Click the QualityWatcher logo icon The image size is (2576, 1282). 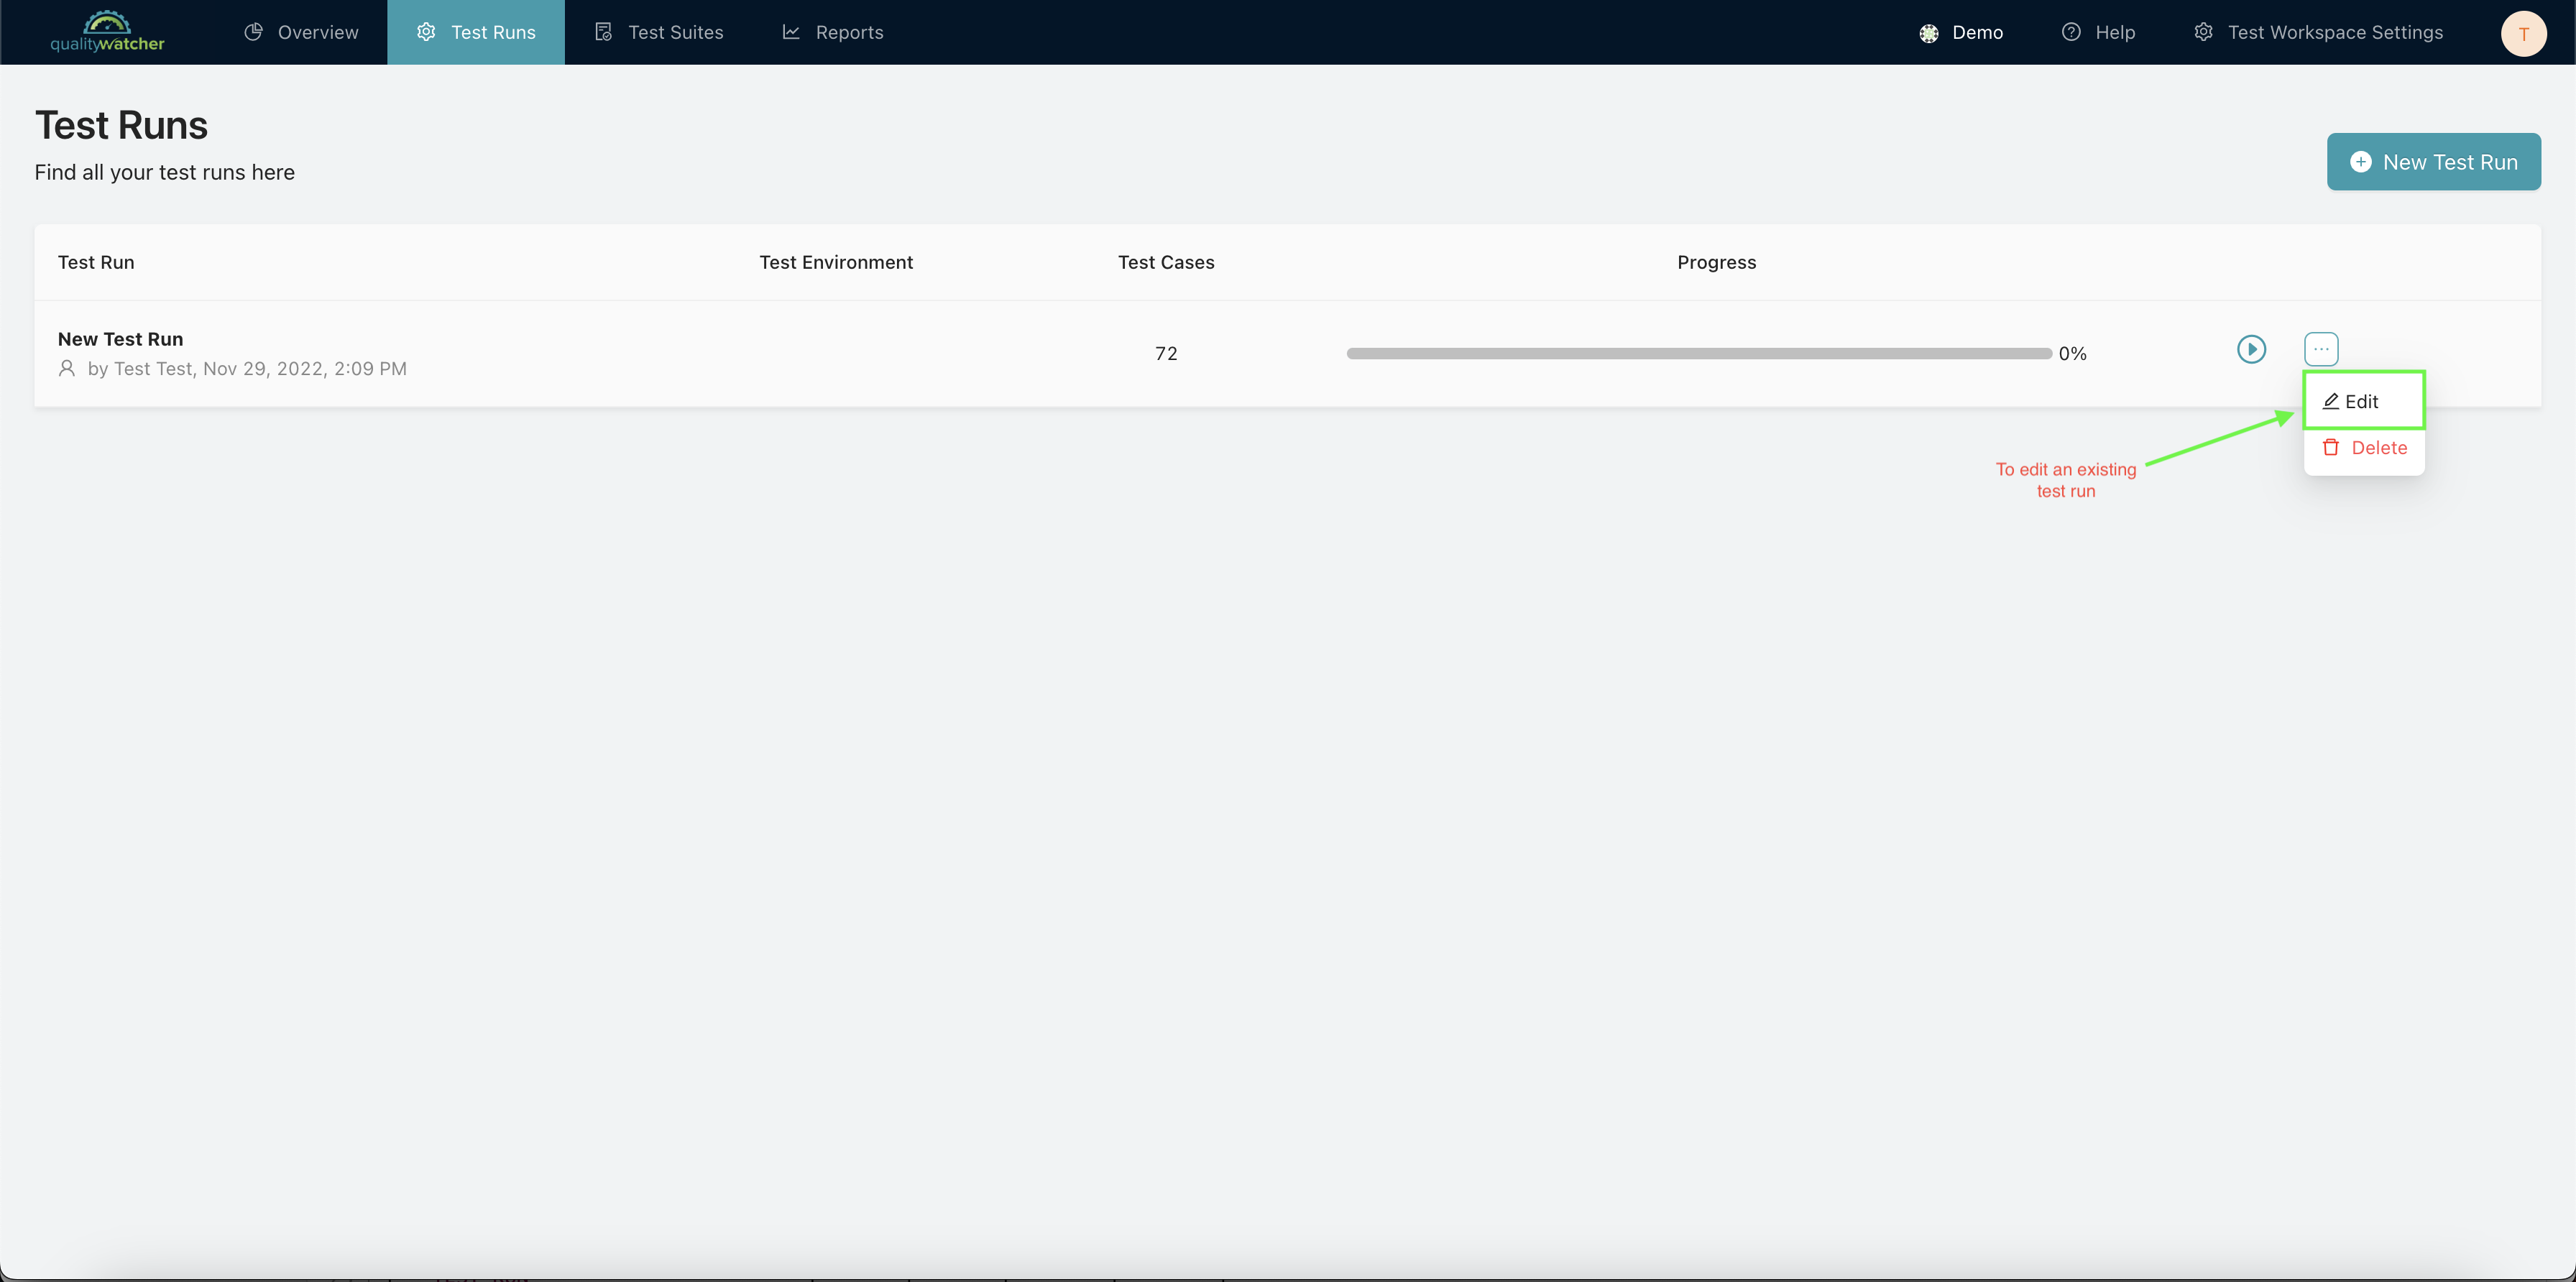[107, 31]
